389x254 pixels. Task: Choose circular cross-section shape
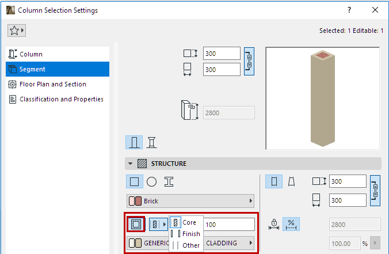point(151,182)
